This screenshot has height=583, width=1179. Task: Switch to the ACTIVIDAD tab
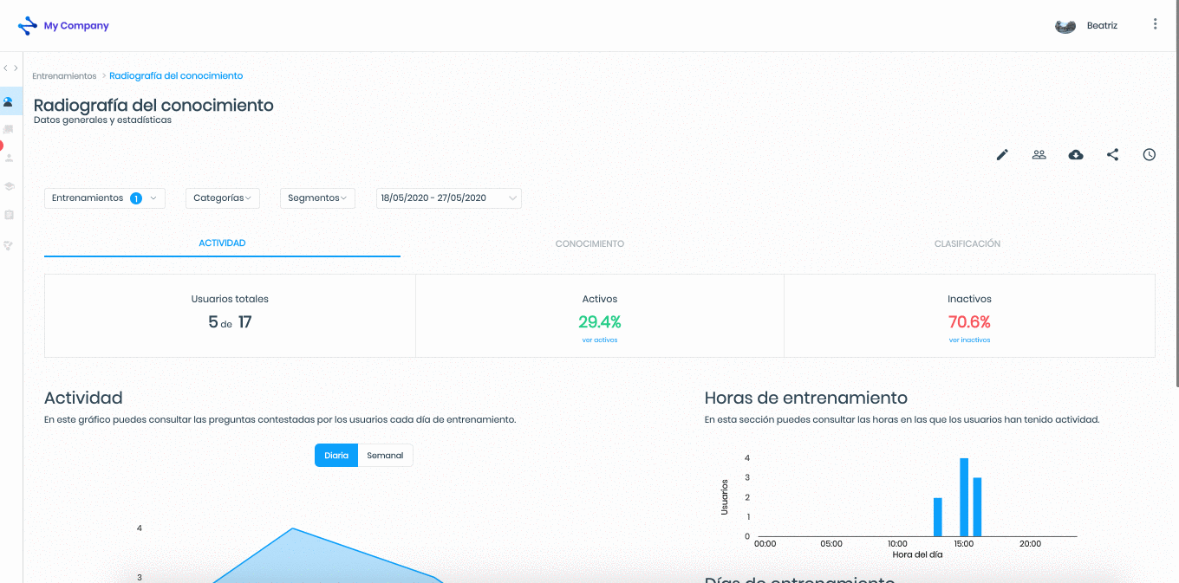222,243
